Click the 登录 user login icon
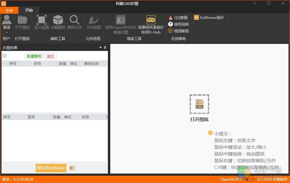 [7, 20]
